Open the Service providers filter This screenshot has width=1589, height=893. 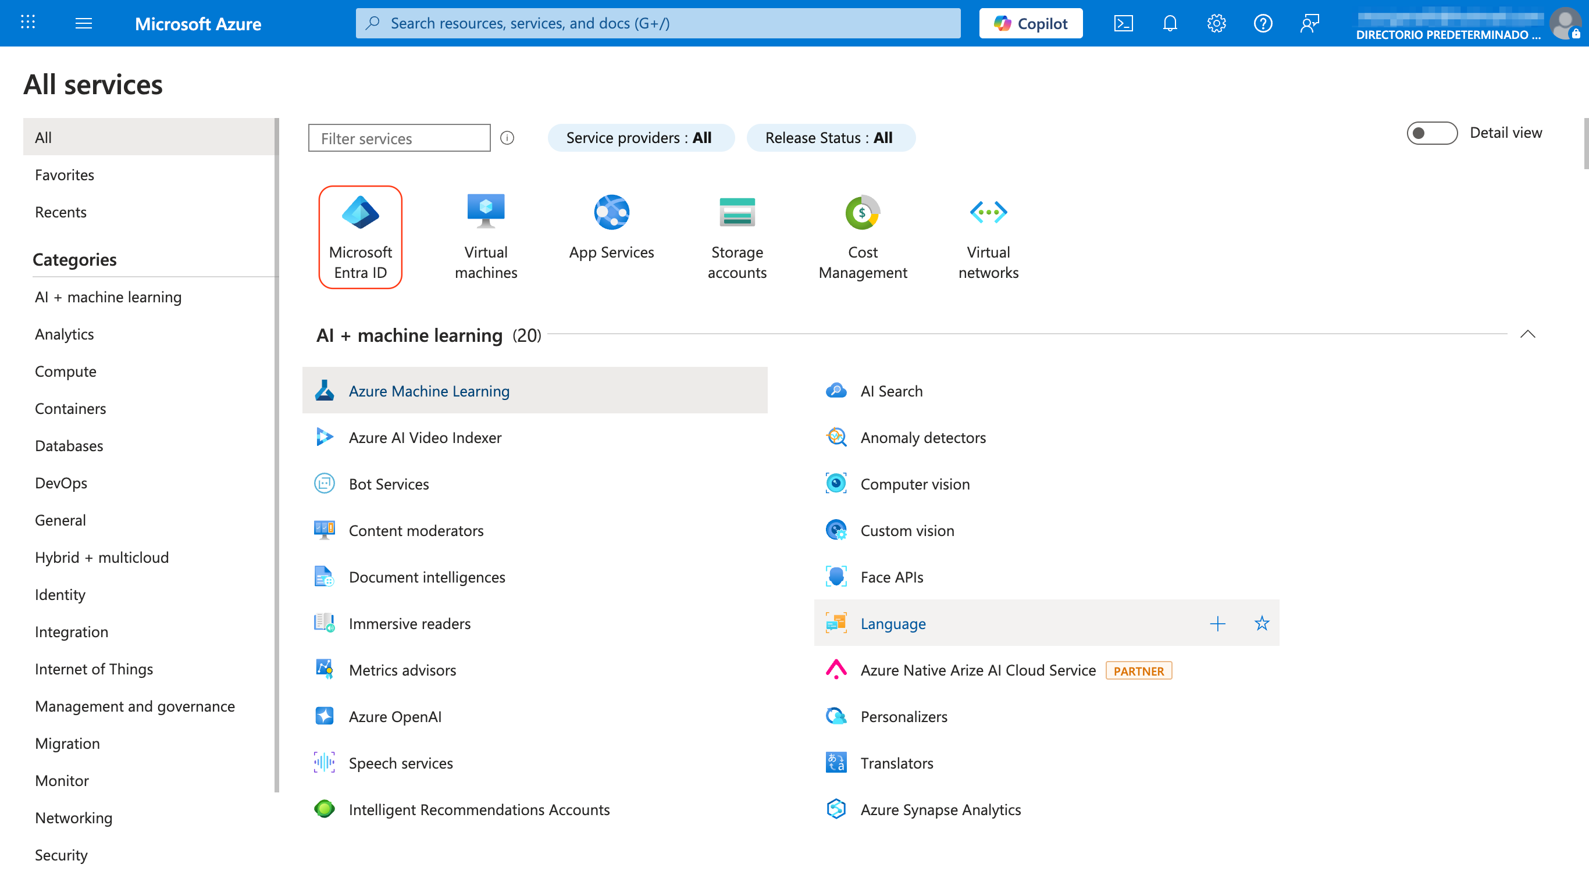pos(640,138)
